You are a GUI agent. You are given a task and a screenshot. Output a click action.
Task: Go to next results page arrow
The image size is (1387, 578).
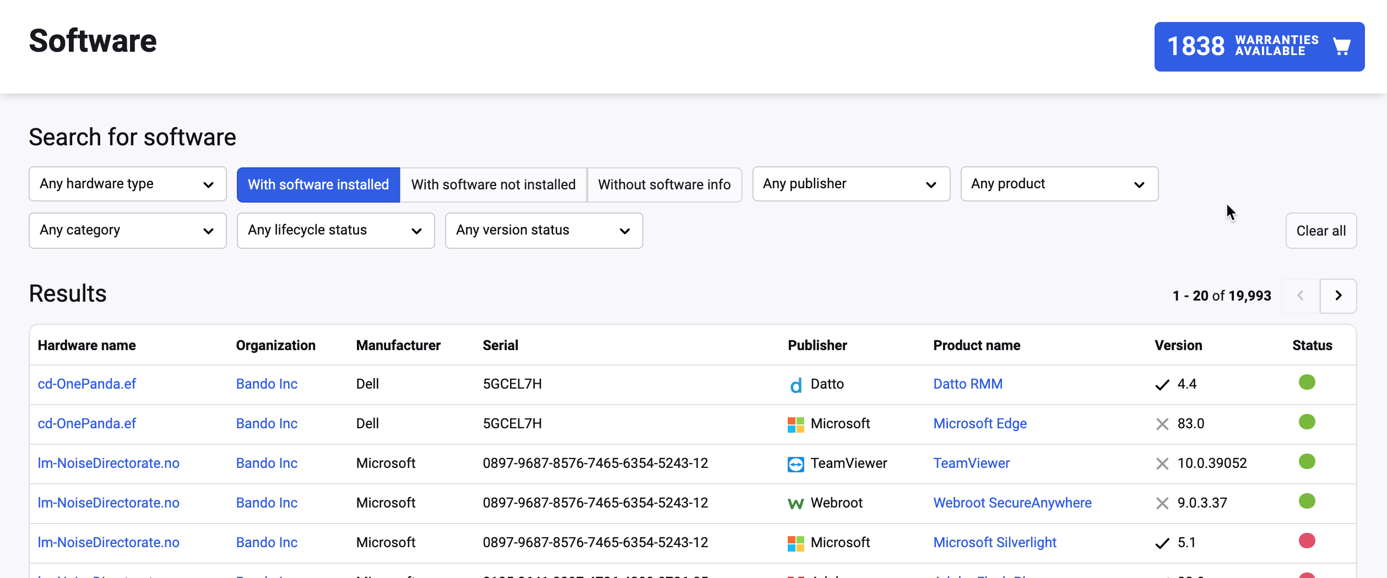click(x=1338, y=296)
